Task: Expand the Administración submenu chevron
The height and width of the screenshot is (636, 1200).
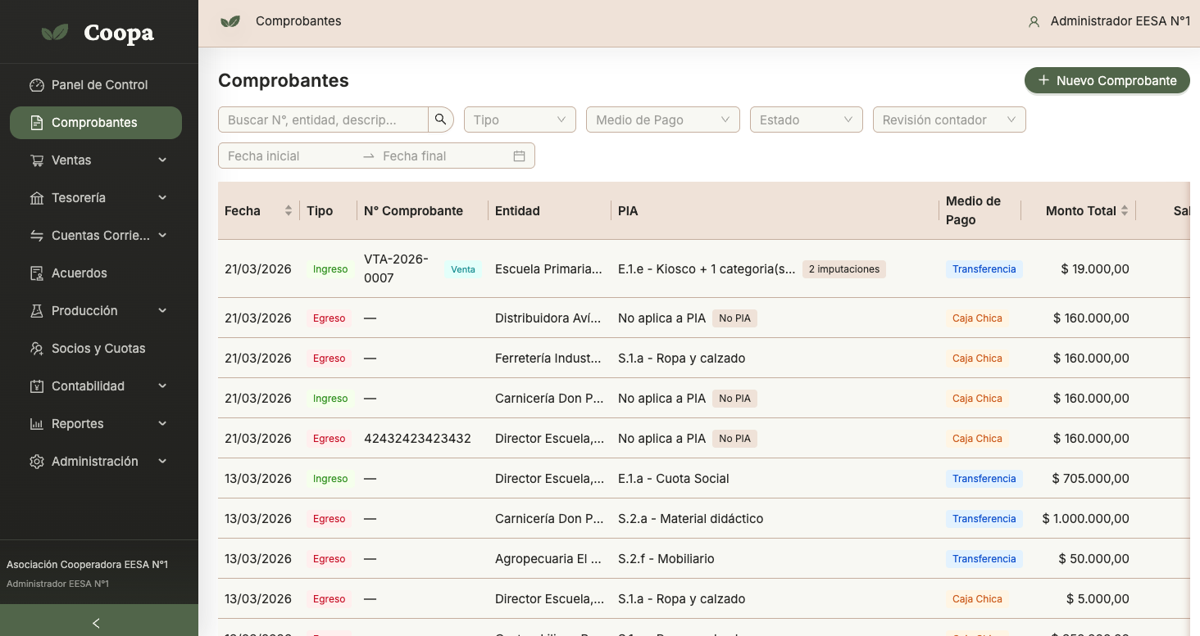Action: coord(162,462)
